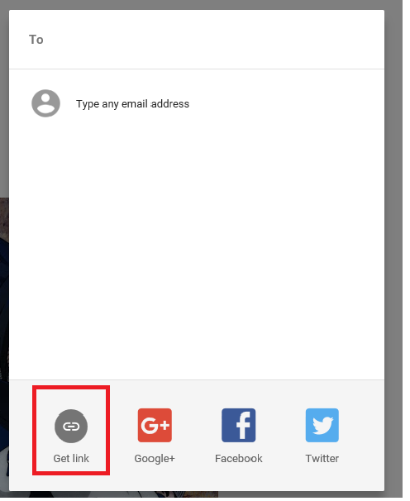Click the "To" recipients header field
The image size is (410, 501).
pyautogui.click(x=197, y=40)
